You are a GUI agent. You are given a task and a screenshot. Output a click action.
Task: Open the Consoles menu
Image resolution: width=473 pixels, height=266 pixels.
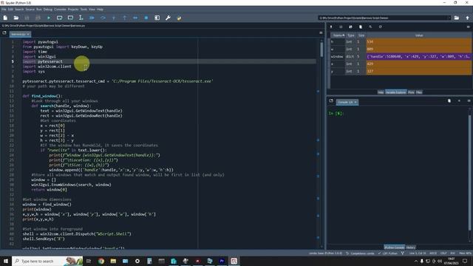[60, 10]
